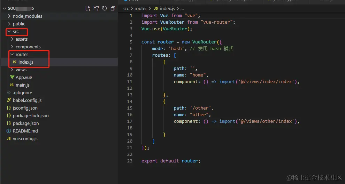
Task: Click line number 5 in gutter
Action: (131, 42)
